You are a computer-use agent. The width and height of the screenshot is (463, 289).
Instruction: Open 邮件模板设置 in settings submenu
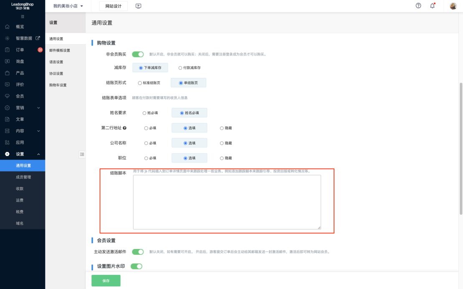click(60, 50)
